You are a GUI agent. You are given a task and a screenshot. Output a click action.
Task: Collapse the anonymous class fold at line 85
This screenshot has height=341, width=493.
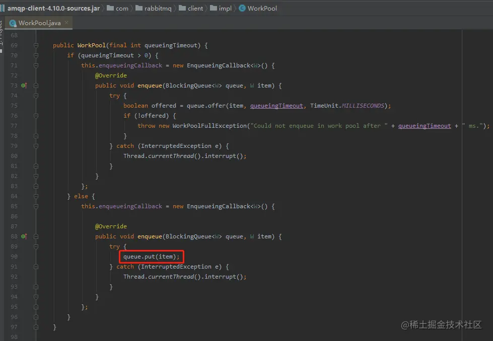click(36, 206)
